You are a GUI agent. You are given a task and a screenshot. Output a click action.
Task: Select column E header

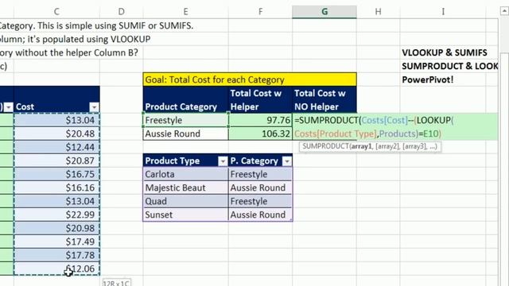click(185, 12)
